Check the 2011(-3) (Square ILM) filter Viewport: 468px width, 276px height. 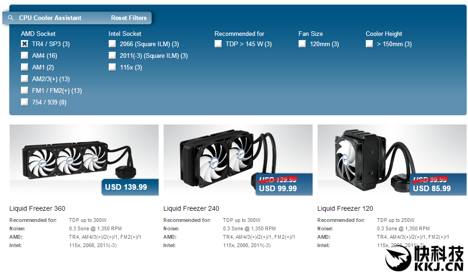point(112,55)
